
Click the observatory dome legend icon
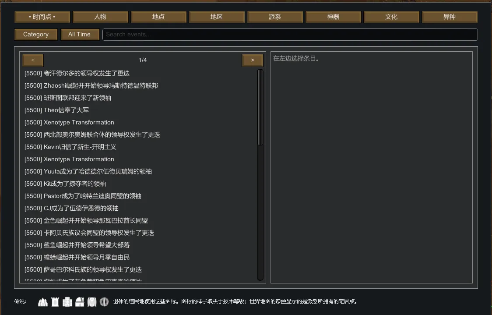[79, 301]
